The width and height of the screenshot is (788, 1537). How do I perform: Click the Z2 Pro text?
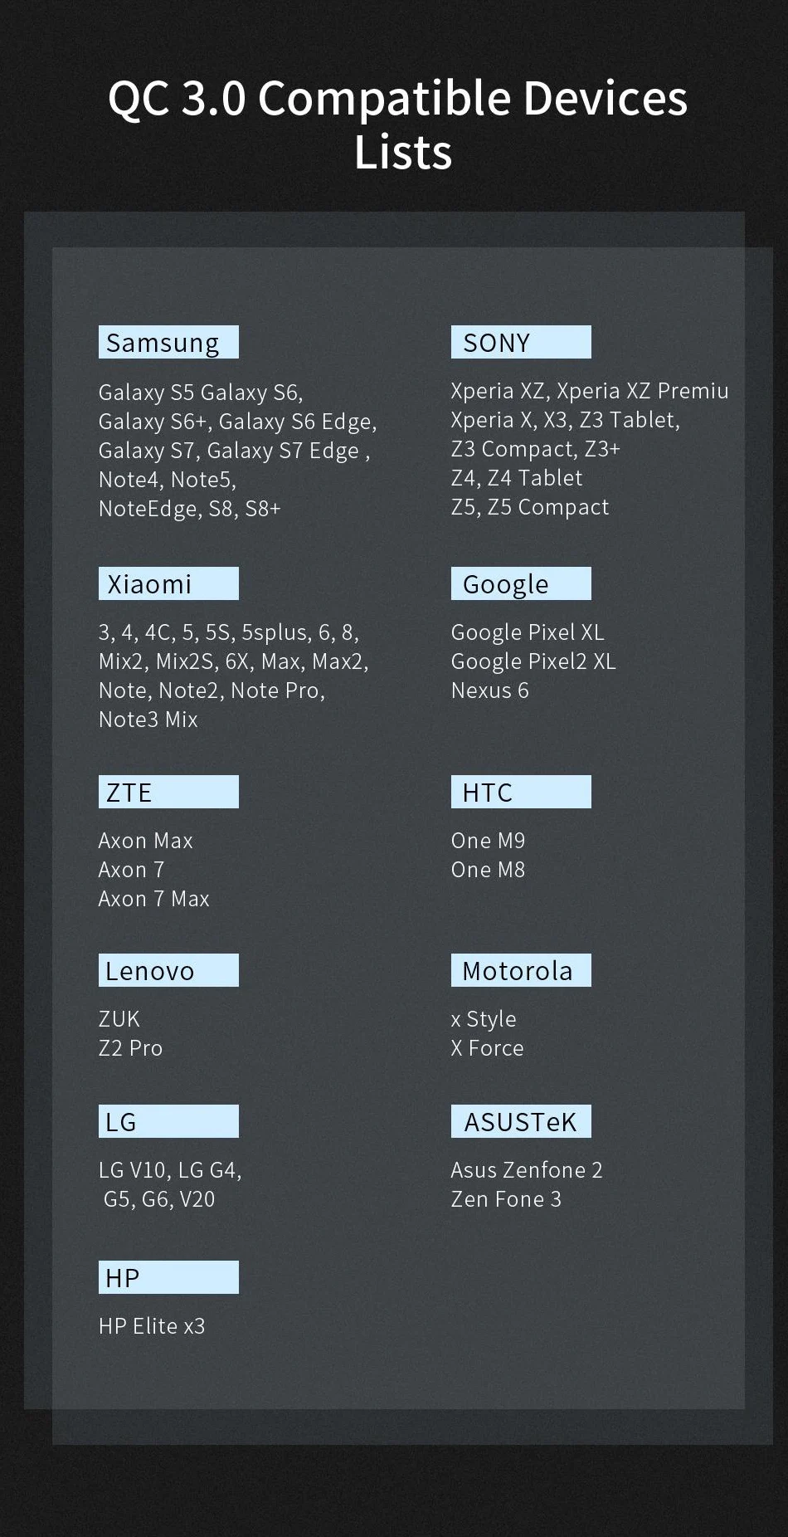(x=130, y=1048)
